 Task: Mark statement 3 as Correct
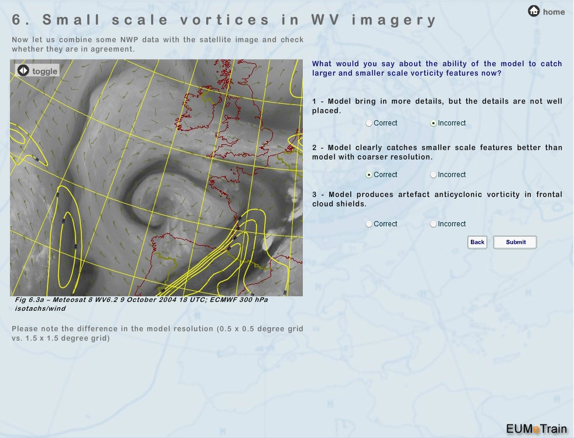coord(369,224)
